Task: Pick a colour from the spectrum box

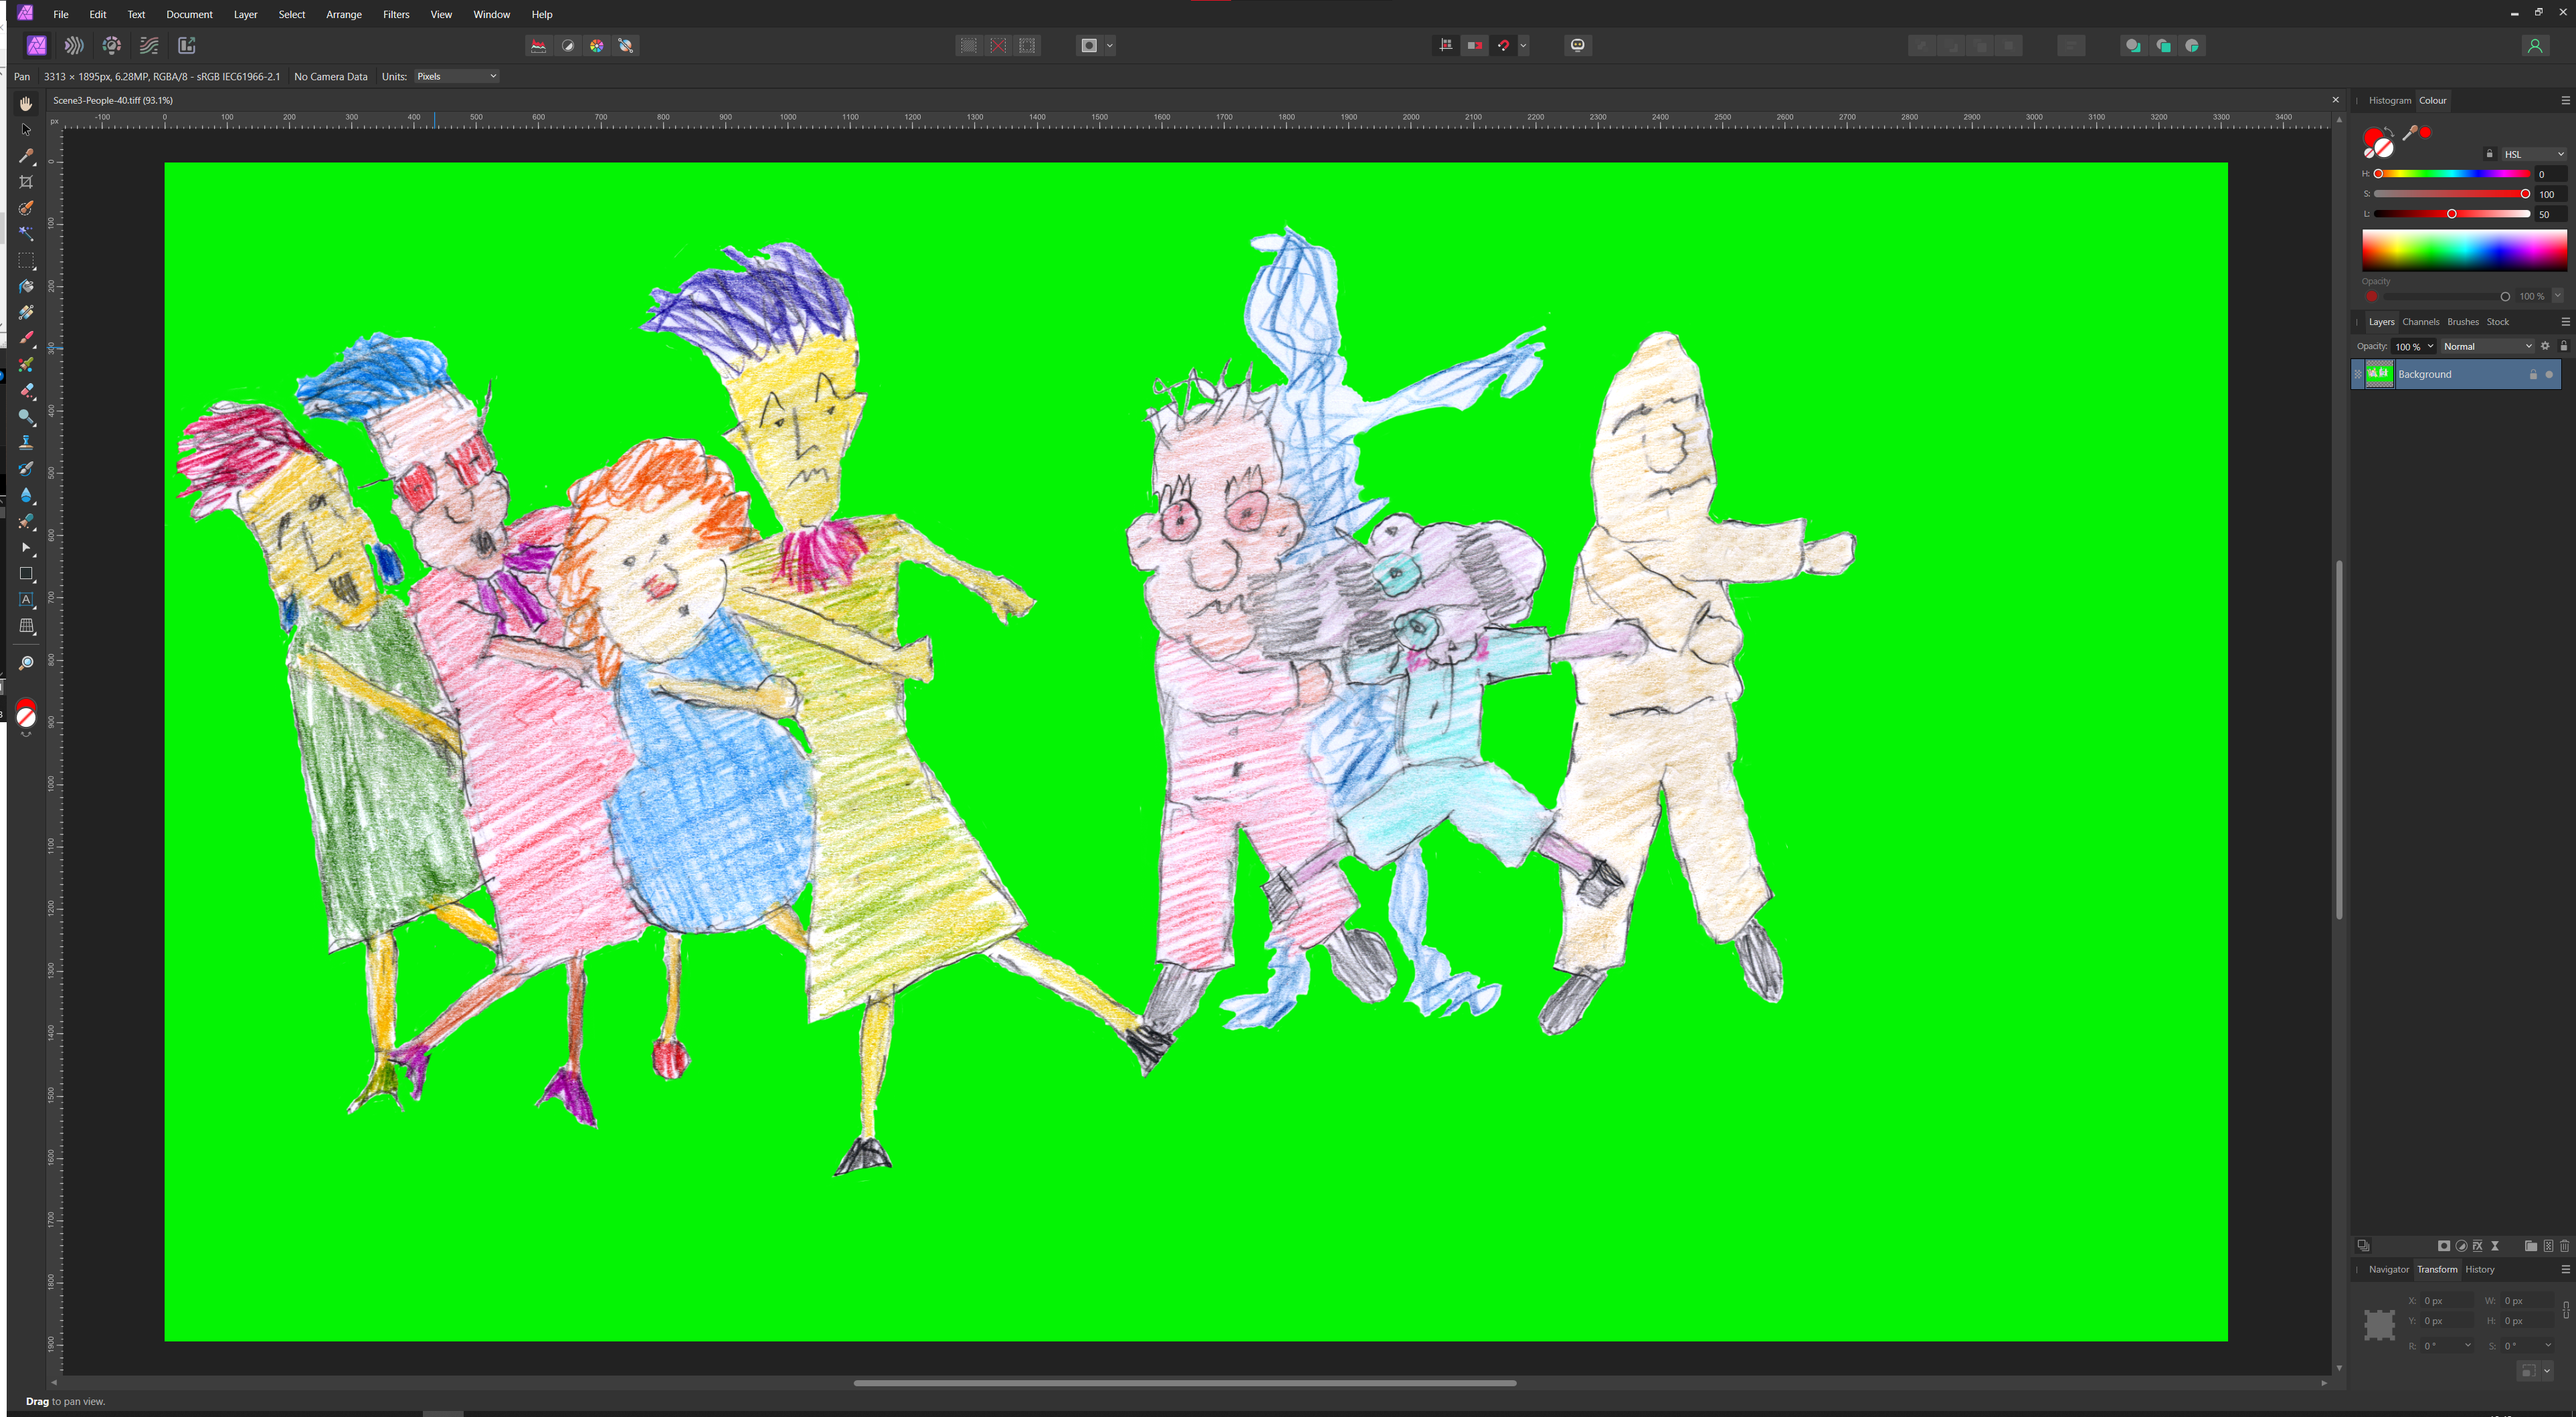Action: point(2464,250)
